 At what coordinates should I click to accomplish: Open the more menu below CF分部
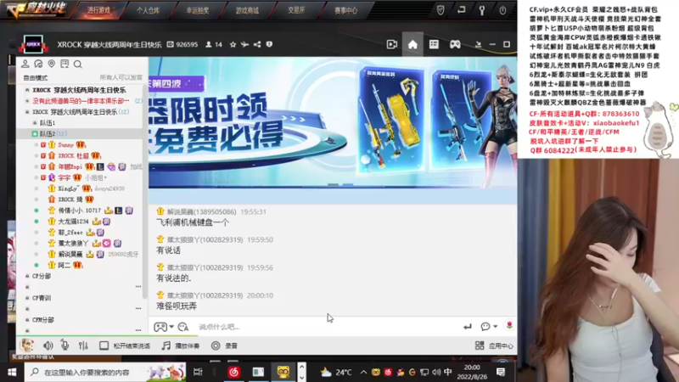(x=138, y=287)
